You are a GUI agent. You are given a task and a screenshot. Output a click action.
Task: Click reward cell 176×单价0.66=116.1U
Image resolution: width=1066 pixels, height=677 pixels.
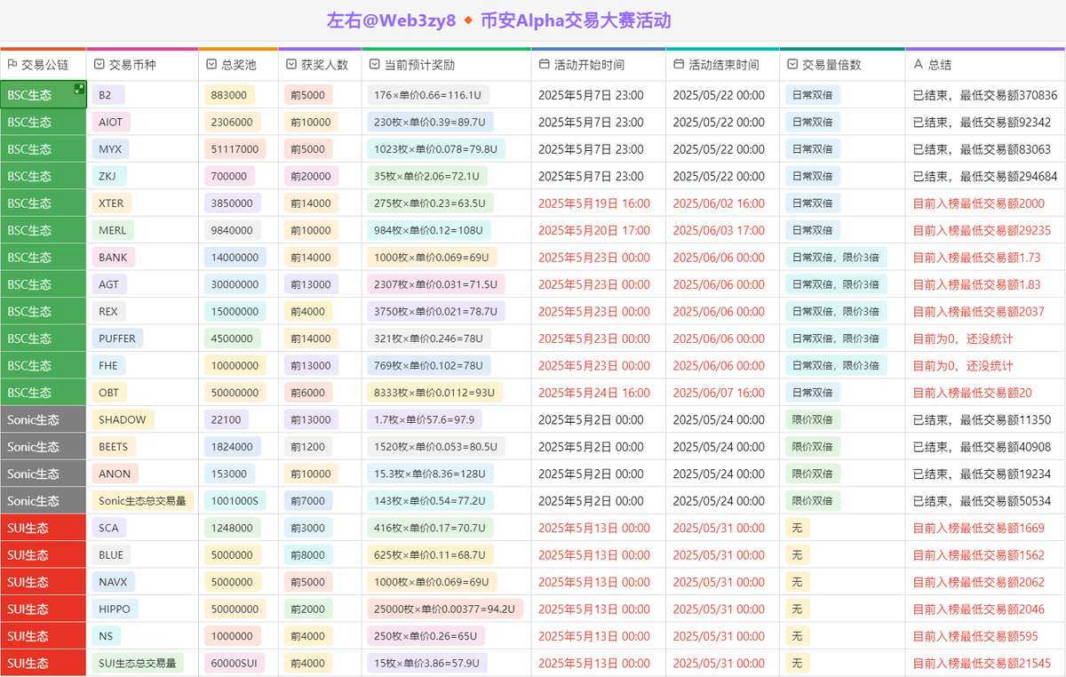(428, 95)
